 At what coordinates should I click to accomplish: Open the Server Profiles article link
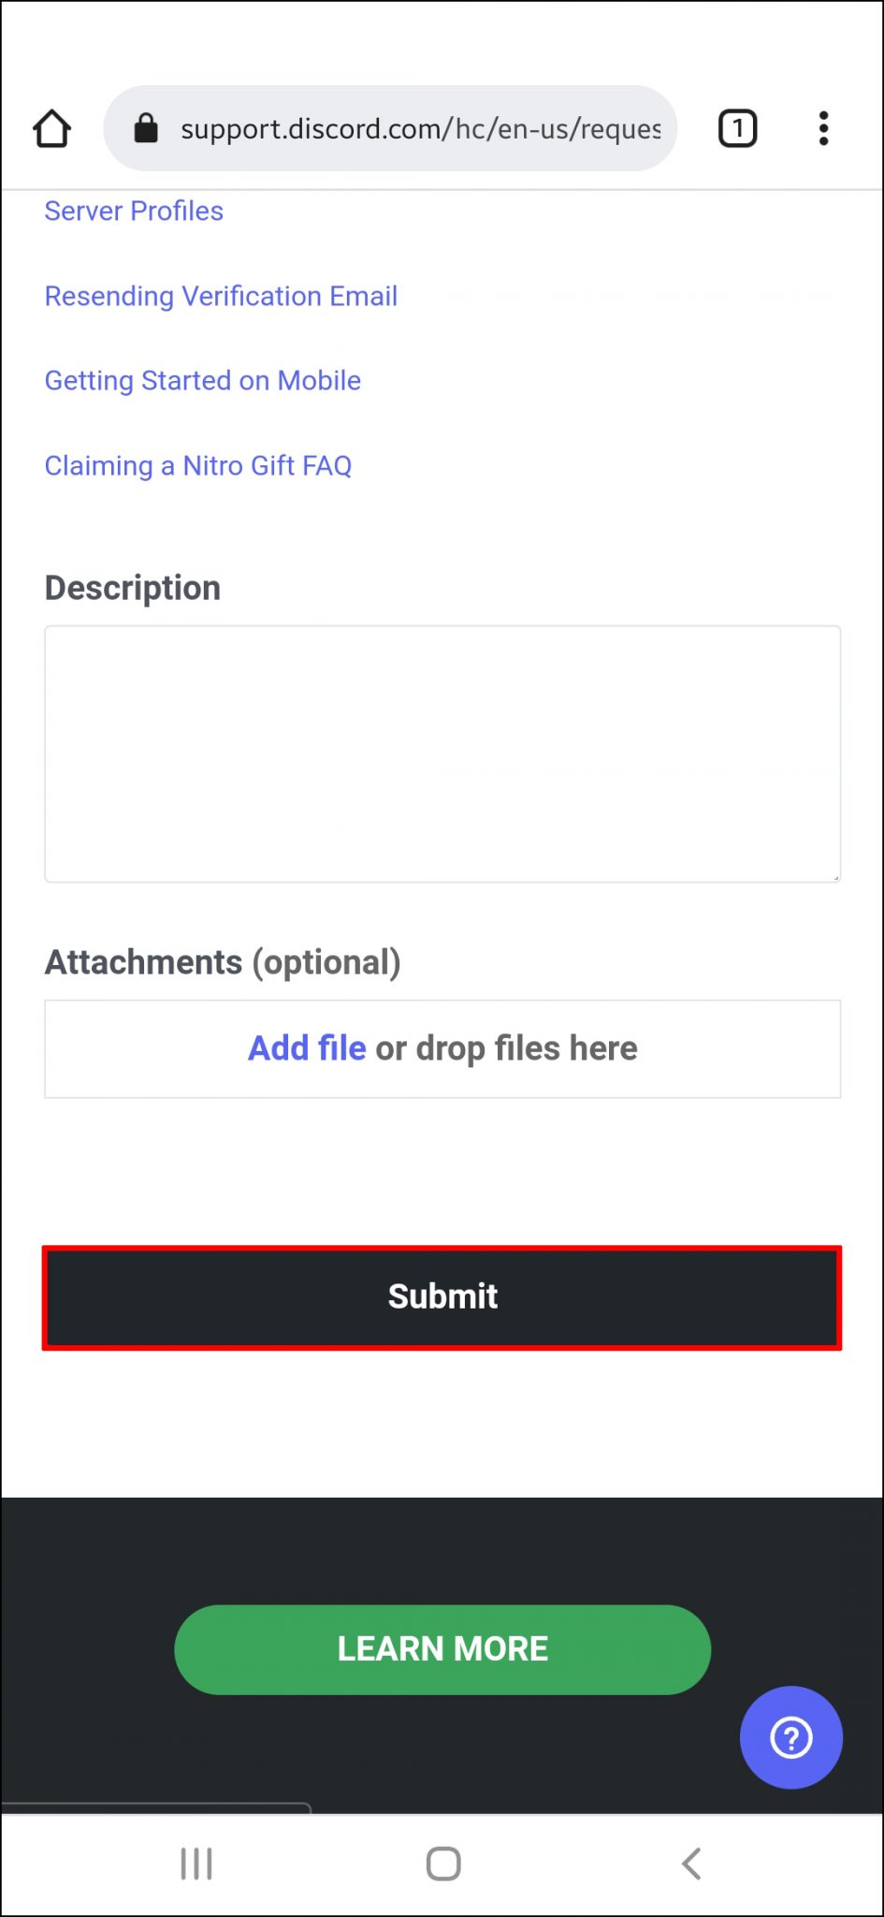coord(134,212)
